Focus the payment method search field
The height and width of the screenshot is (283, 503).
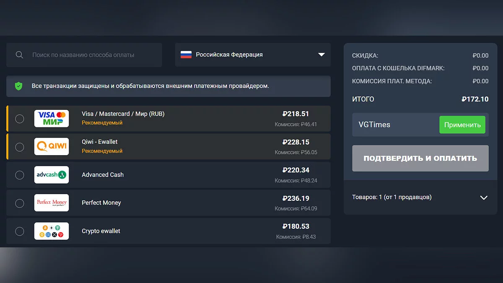click(x=92, y=55)
